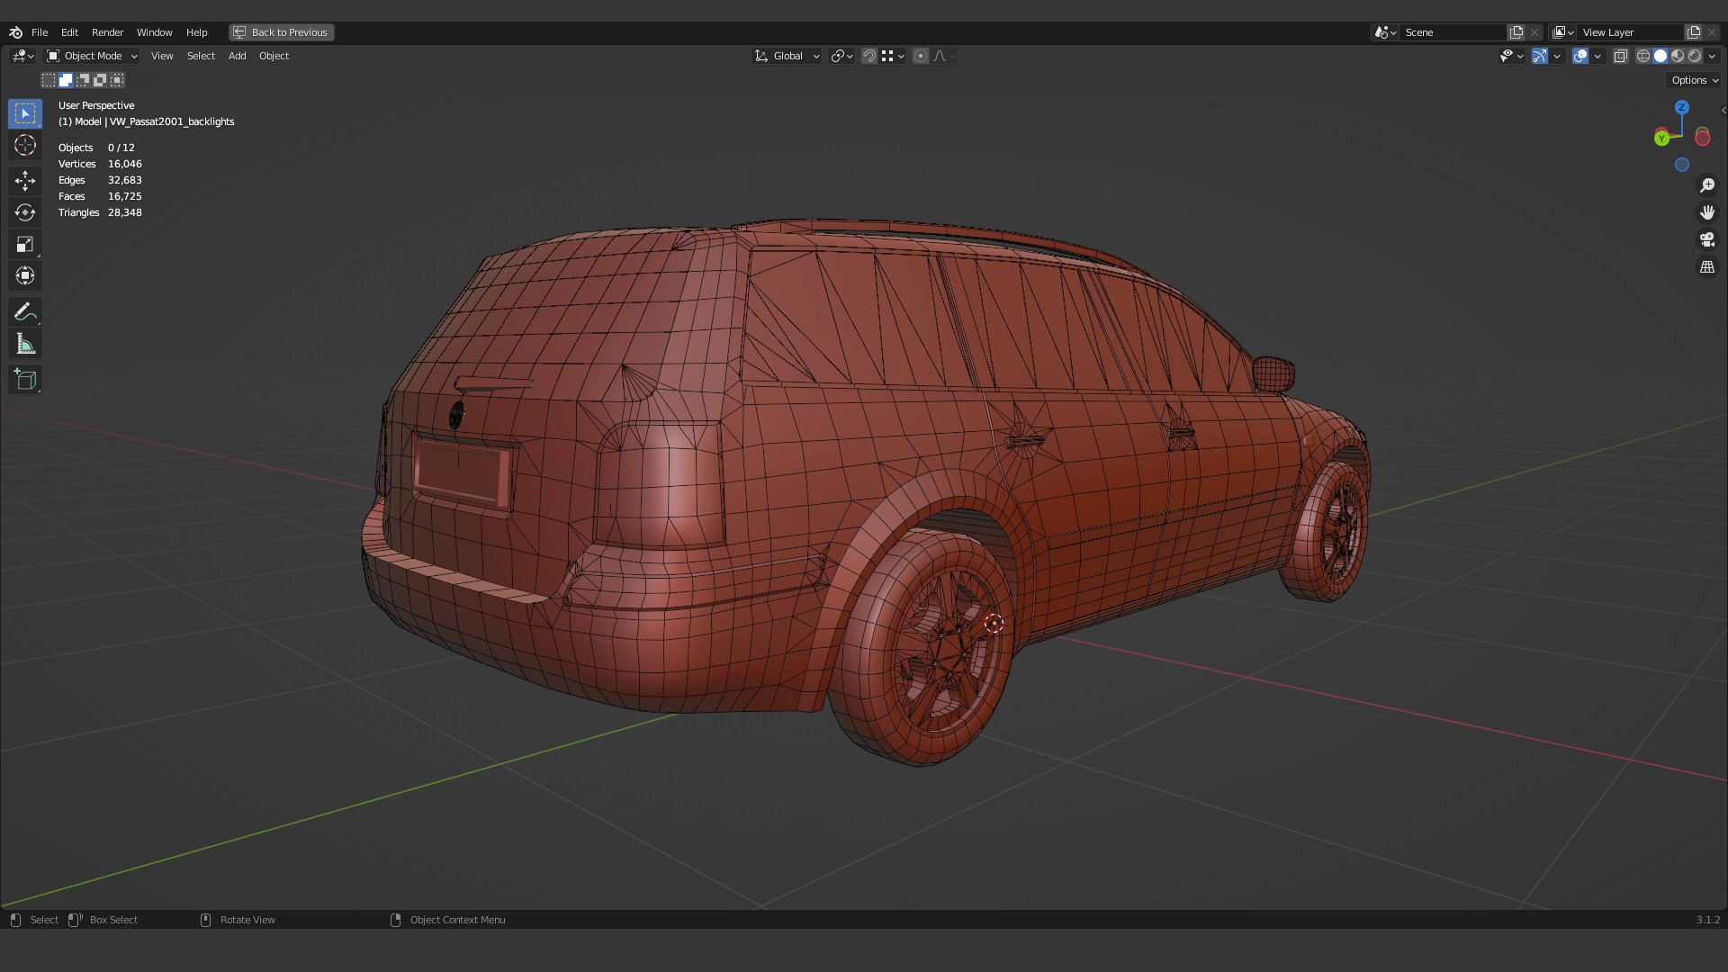This screenshot has width=1728, height=972.
Task: Choose the Move tool
Action: click(25, 181)
